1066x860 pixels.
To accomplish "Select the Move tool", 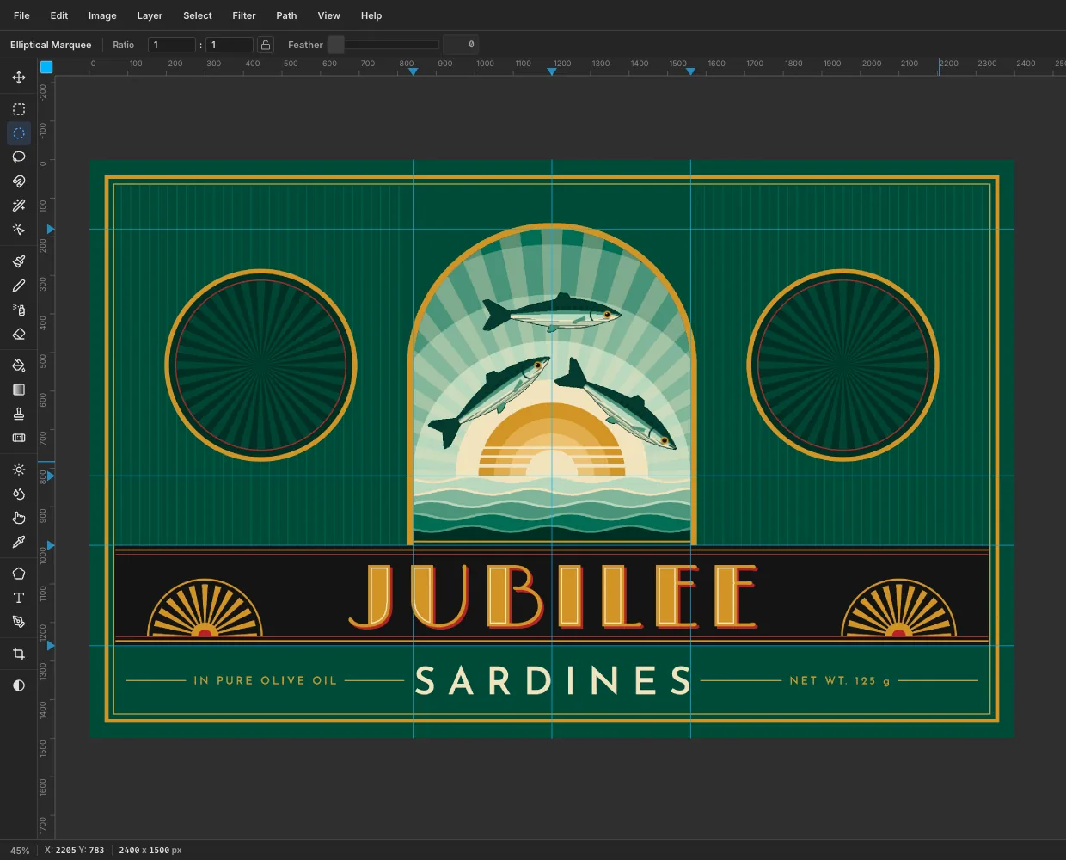I will [x=19, y=77].
